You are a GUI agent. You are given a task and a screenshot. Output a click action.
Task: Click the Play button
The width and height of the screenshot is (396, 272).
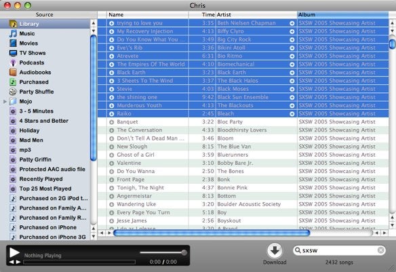[x=14, y=252]
